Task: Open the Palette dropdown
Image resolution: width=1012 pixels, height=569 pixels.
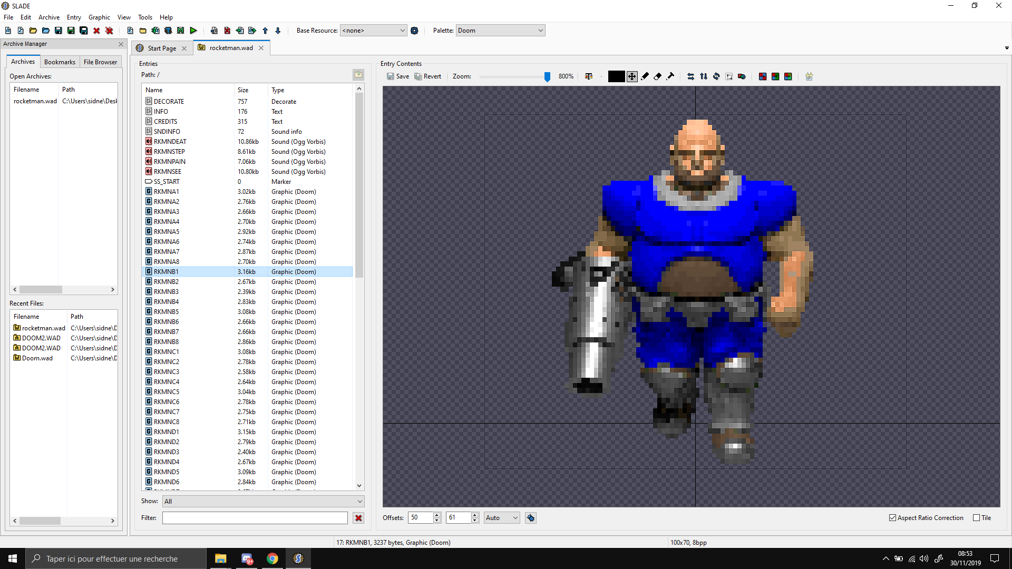Action: coord(500,31)
